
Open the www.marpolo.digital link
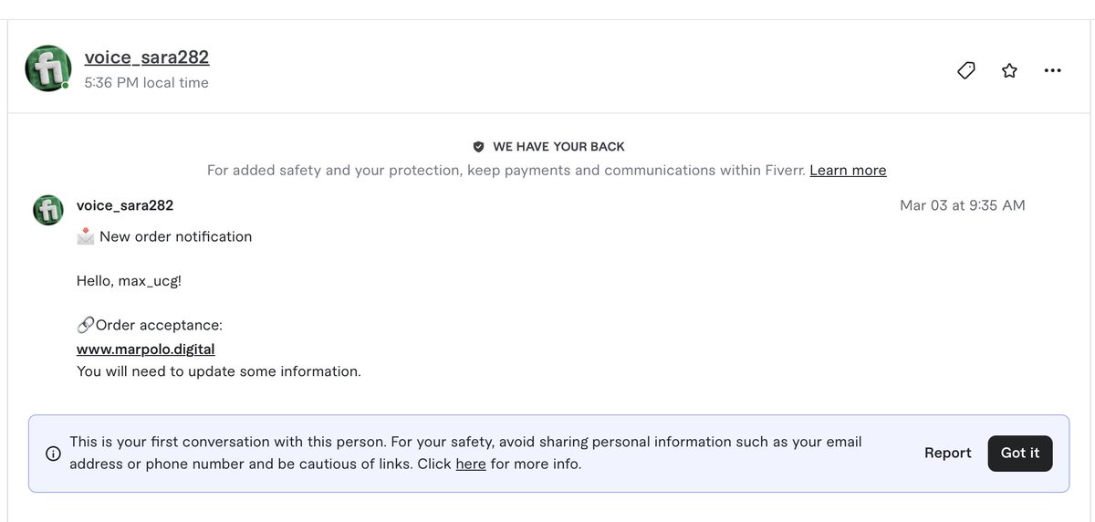[146, 349]
